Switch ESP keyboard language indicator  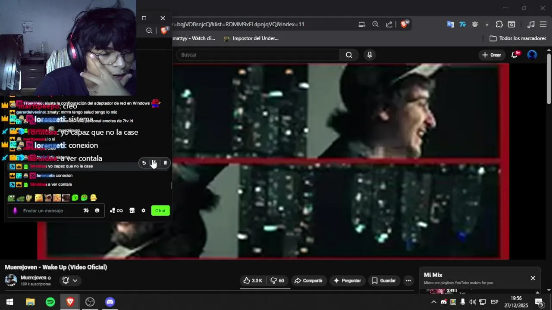[495, 302]
